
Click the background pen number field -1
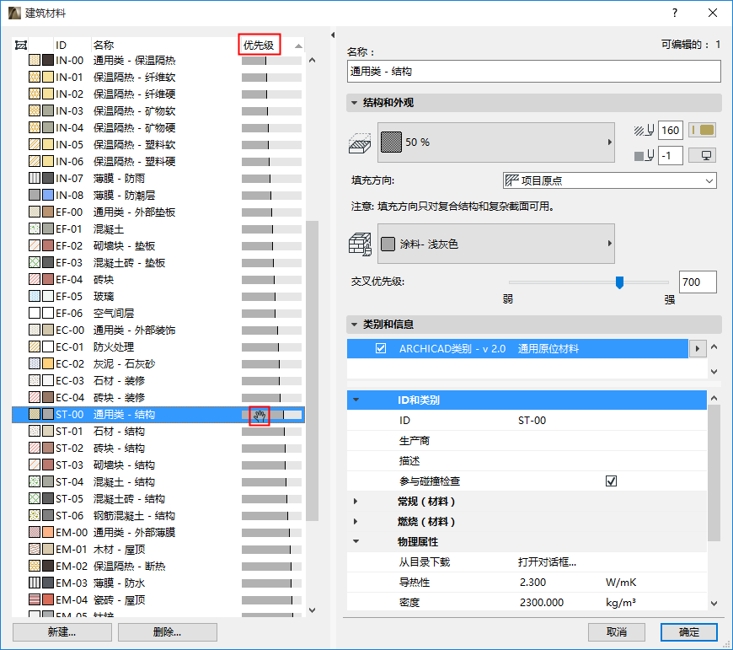tap(671, 156)
